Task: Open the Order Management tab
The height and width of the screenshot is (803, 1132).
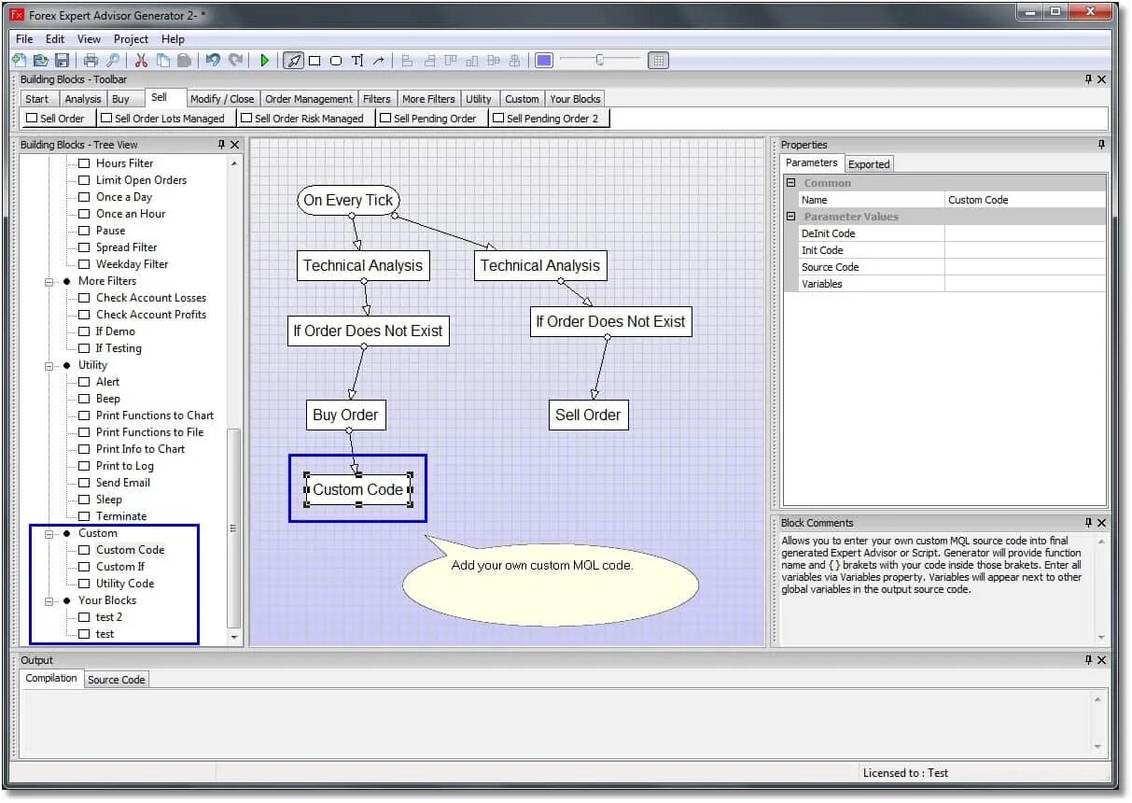Action: [x=309, y=99]
